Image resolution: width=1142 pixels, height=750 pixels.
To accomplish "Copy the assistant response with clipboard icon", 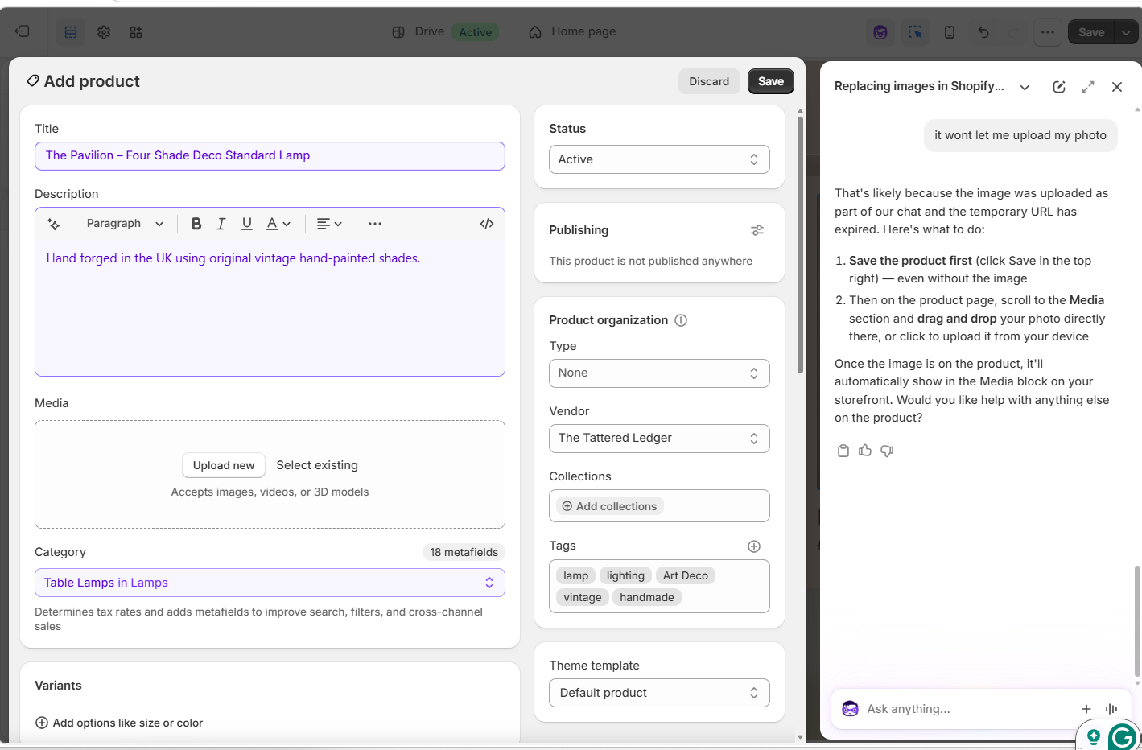I will coord(843,451).
